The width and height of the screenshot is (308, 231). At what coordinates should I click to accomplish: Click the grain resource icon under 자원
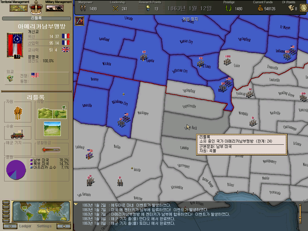pyautogui.click(x=18, y=113)
